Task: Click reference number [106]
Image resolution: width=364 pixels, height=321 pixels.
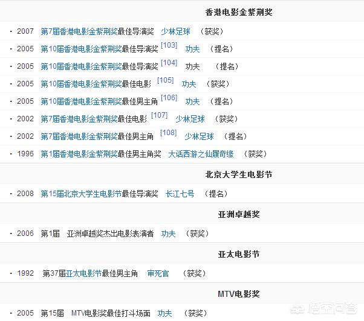Action: [x=169, y=98]
